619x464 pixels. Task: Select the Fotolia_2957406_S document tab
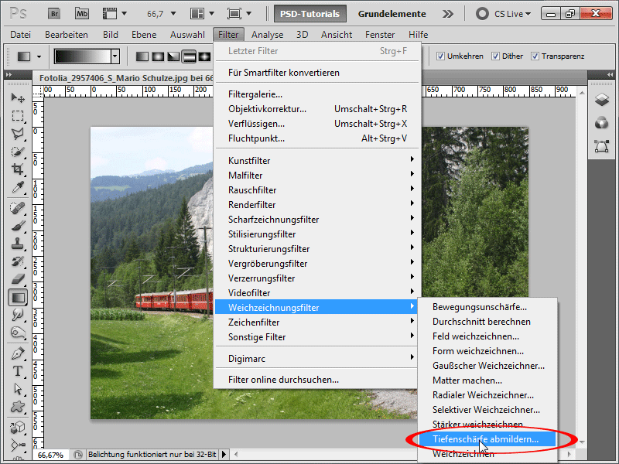tap(126, 78)
